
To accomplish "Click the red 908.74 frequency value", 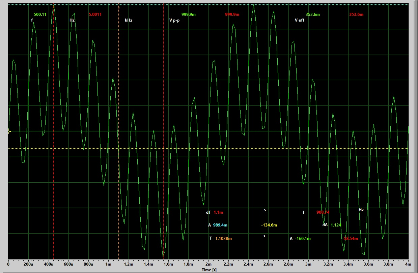I will 323,212.
